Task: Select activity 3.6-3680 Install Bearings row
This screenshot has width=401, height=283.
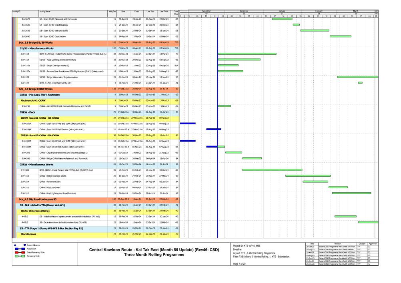Action: click(x=60, y=25)
